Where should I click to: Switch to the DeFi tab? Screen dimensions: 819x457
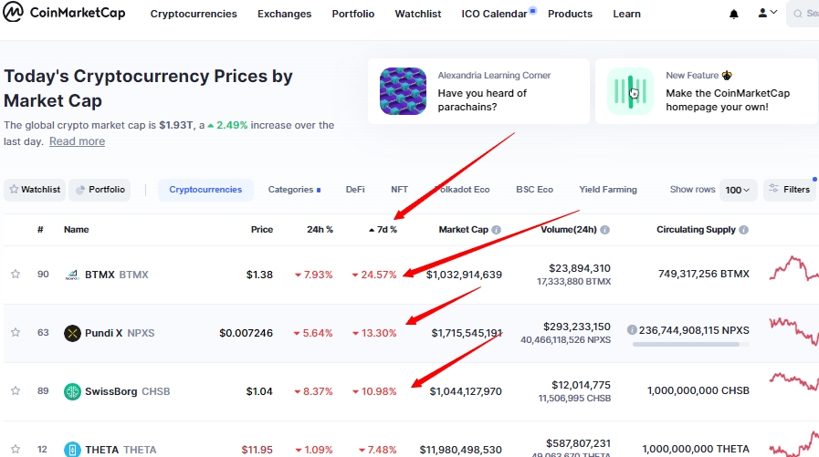pos(355,190)
